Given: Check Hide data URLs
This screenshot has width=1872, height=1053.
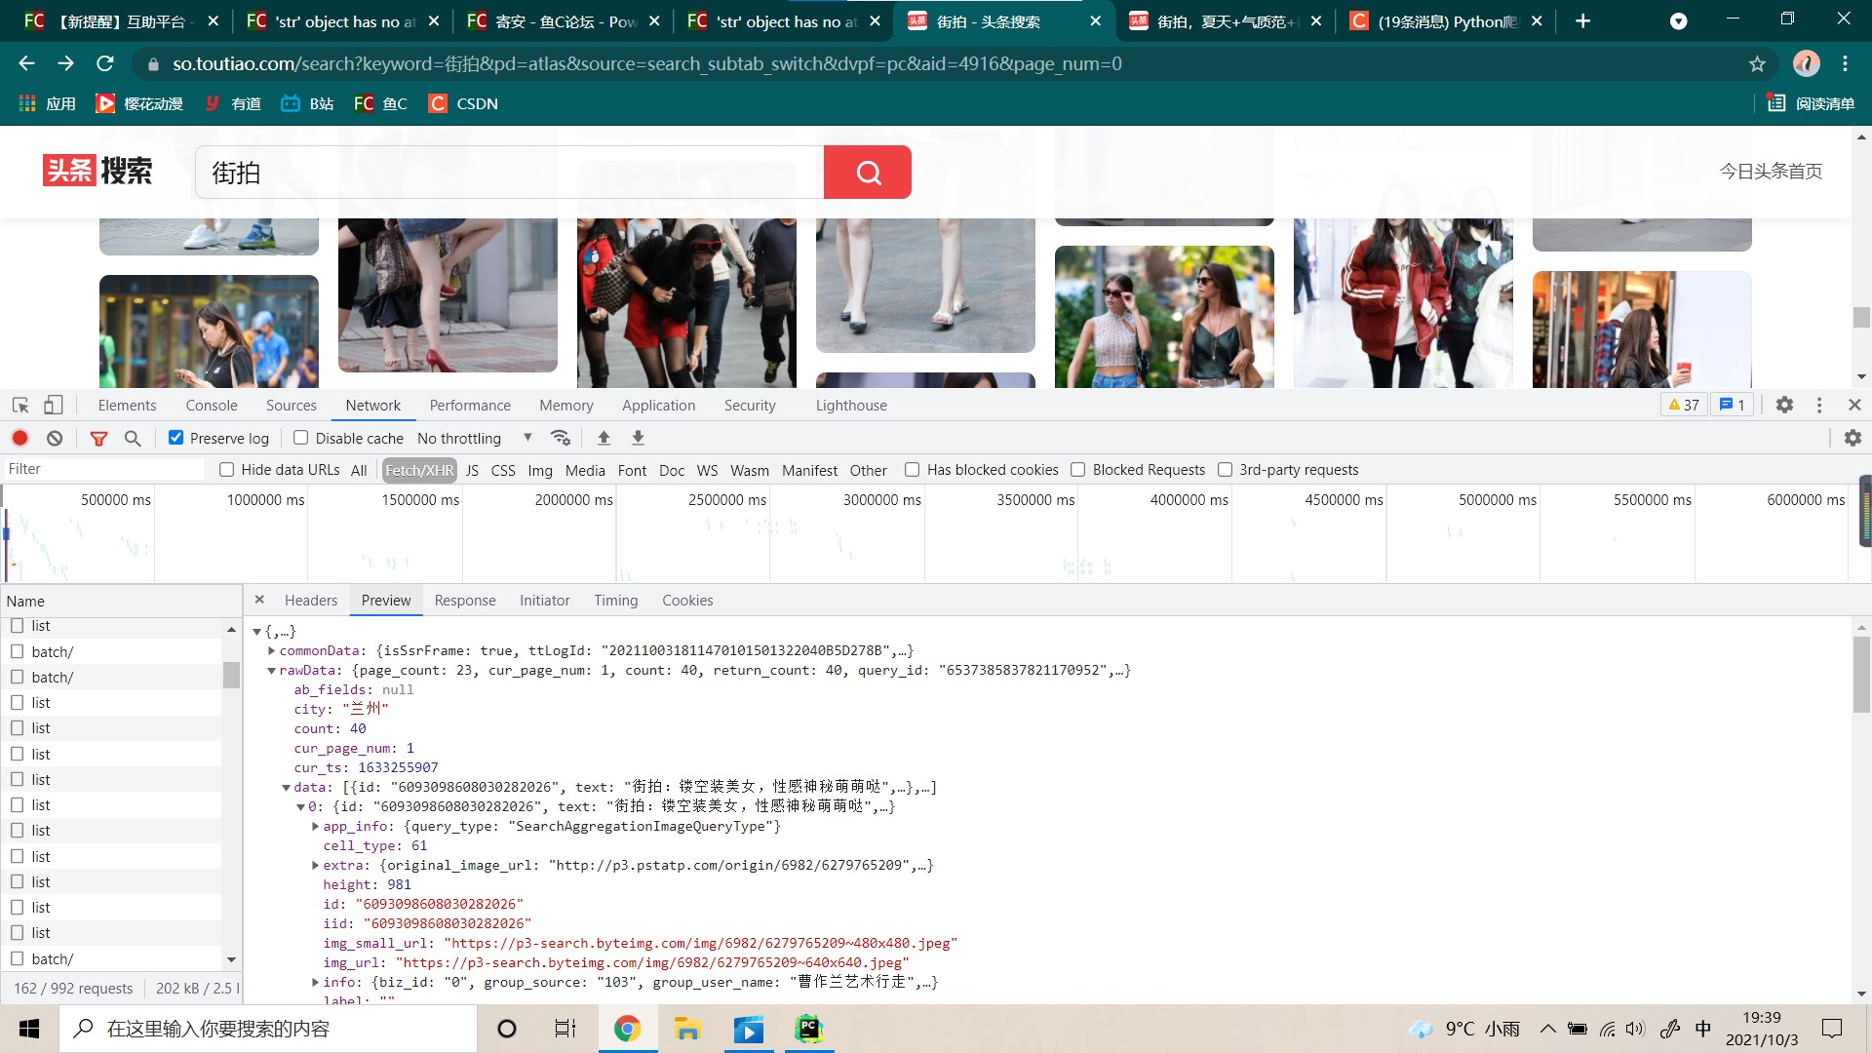Looking at the screenshot, I should tap(226, 470).
